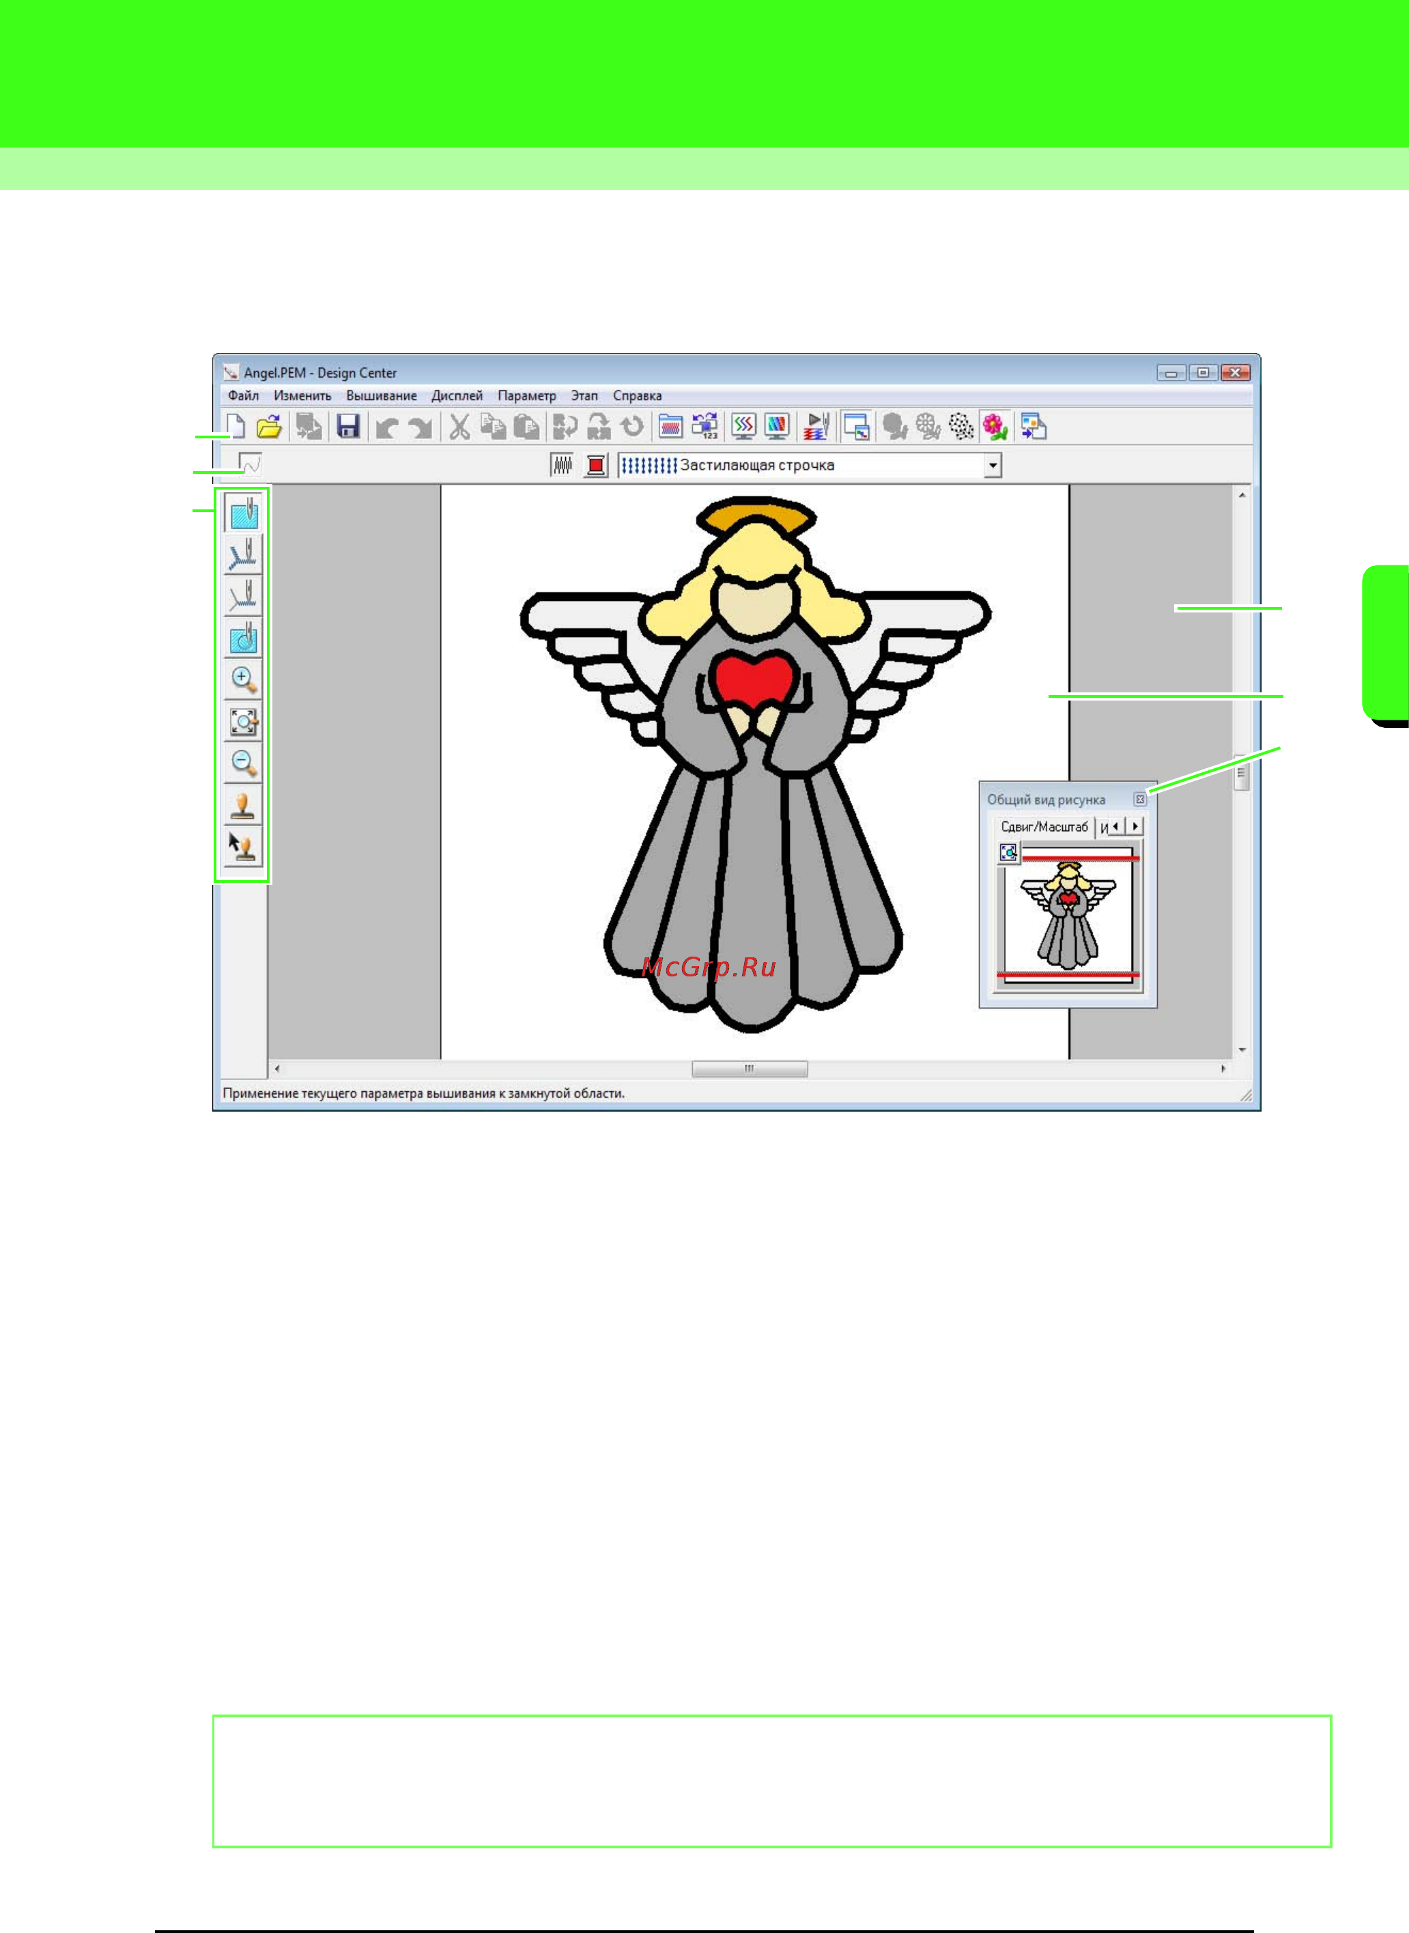Click the flip/mirror arrows icon
The image size is (1409, 1933).
pyautogui.click(x=565, y=425)
